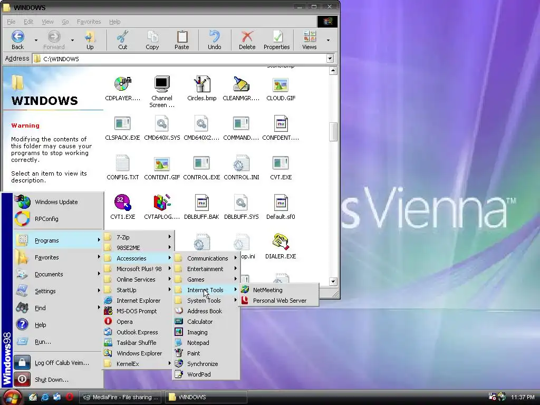Open the Help menu in Explorer
Viewport: 540px width, 405px height.
[114, 22]
